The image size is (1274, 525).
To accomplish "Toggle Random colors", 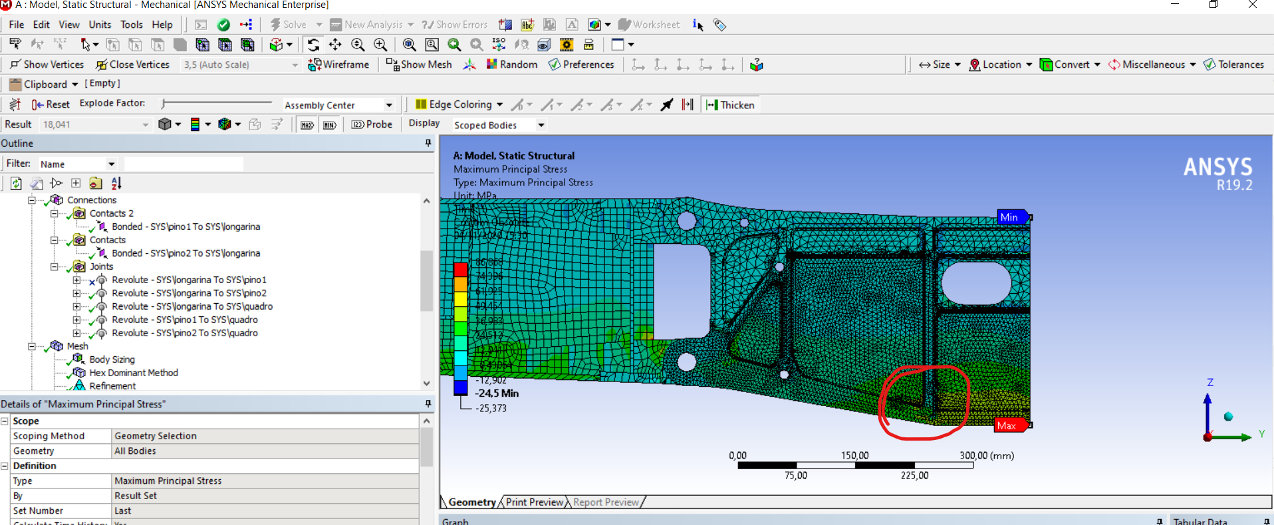I will [x=511, y=64].
